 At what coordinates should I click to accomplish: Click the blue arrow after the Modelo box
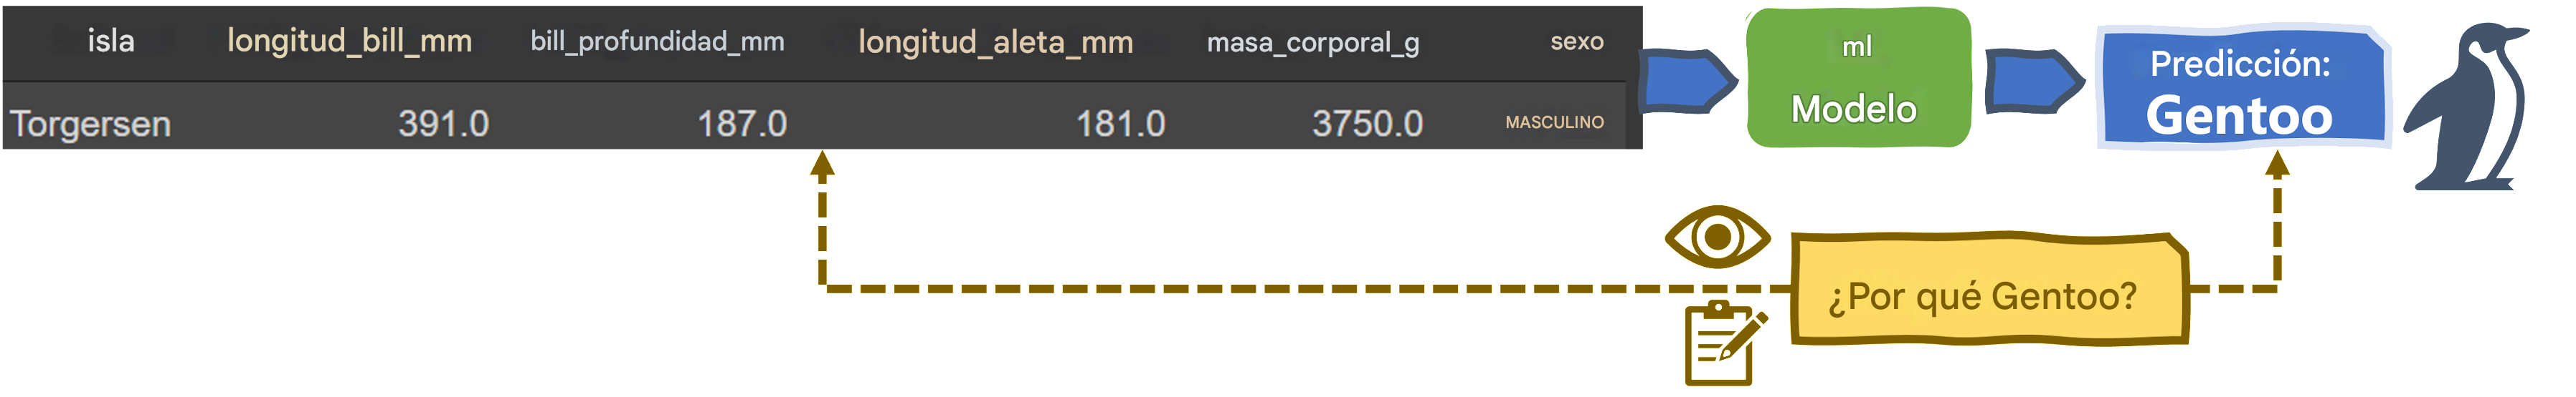click(2034, 80)
